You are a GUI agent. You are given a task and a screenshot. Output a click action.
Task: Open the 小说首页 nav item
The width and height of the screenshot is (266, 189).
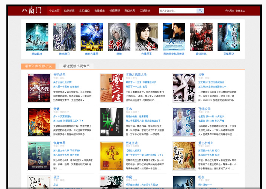[x=54, y=11]
